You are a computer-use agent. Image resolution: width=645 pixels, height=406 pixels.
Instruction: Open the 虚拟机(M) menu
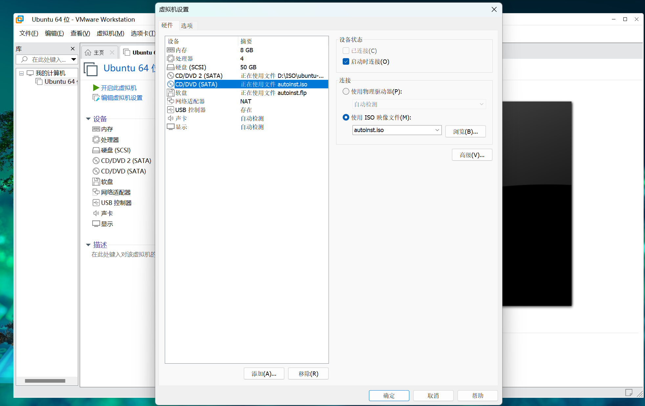(110, 33)
